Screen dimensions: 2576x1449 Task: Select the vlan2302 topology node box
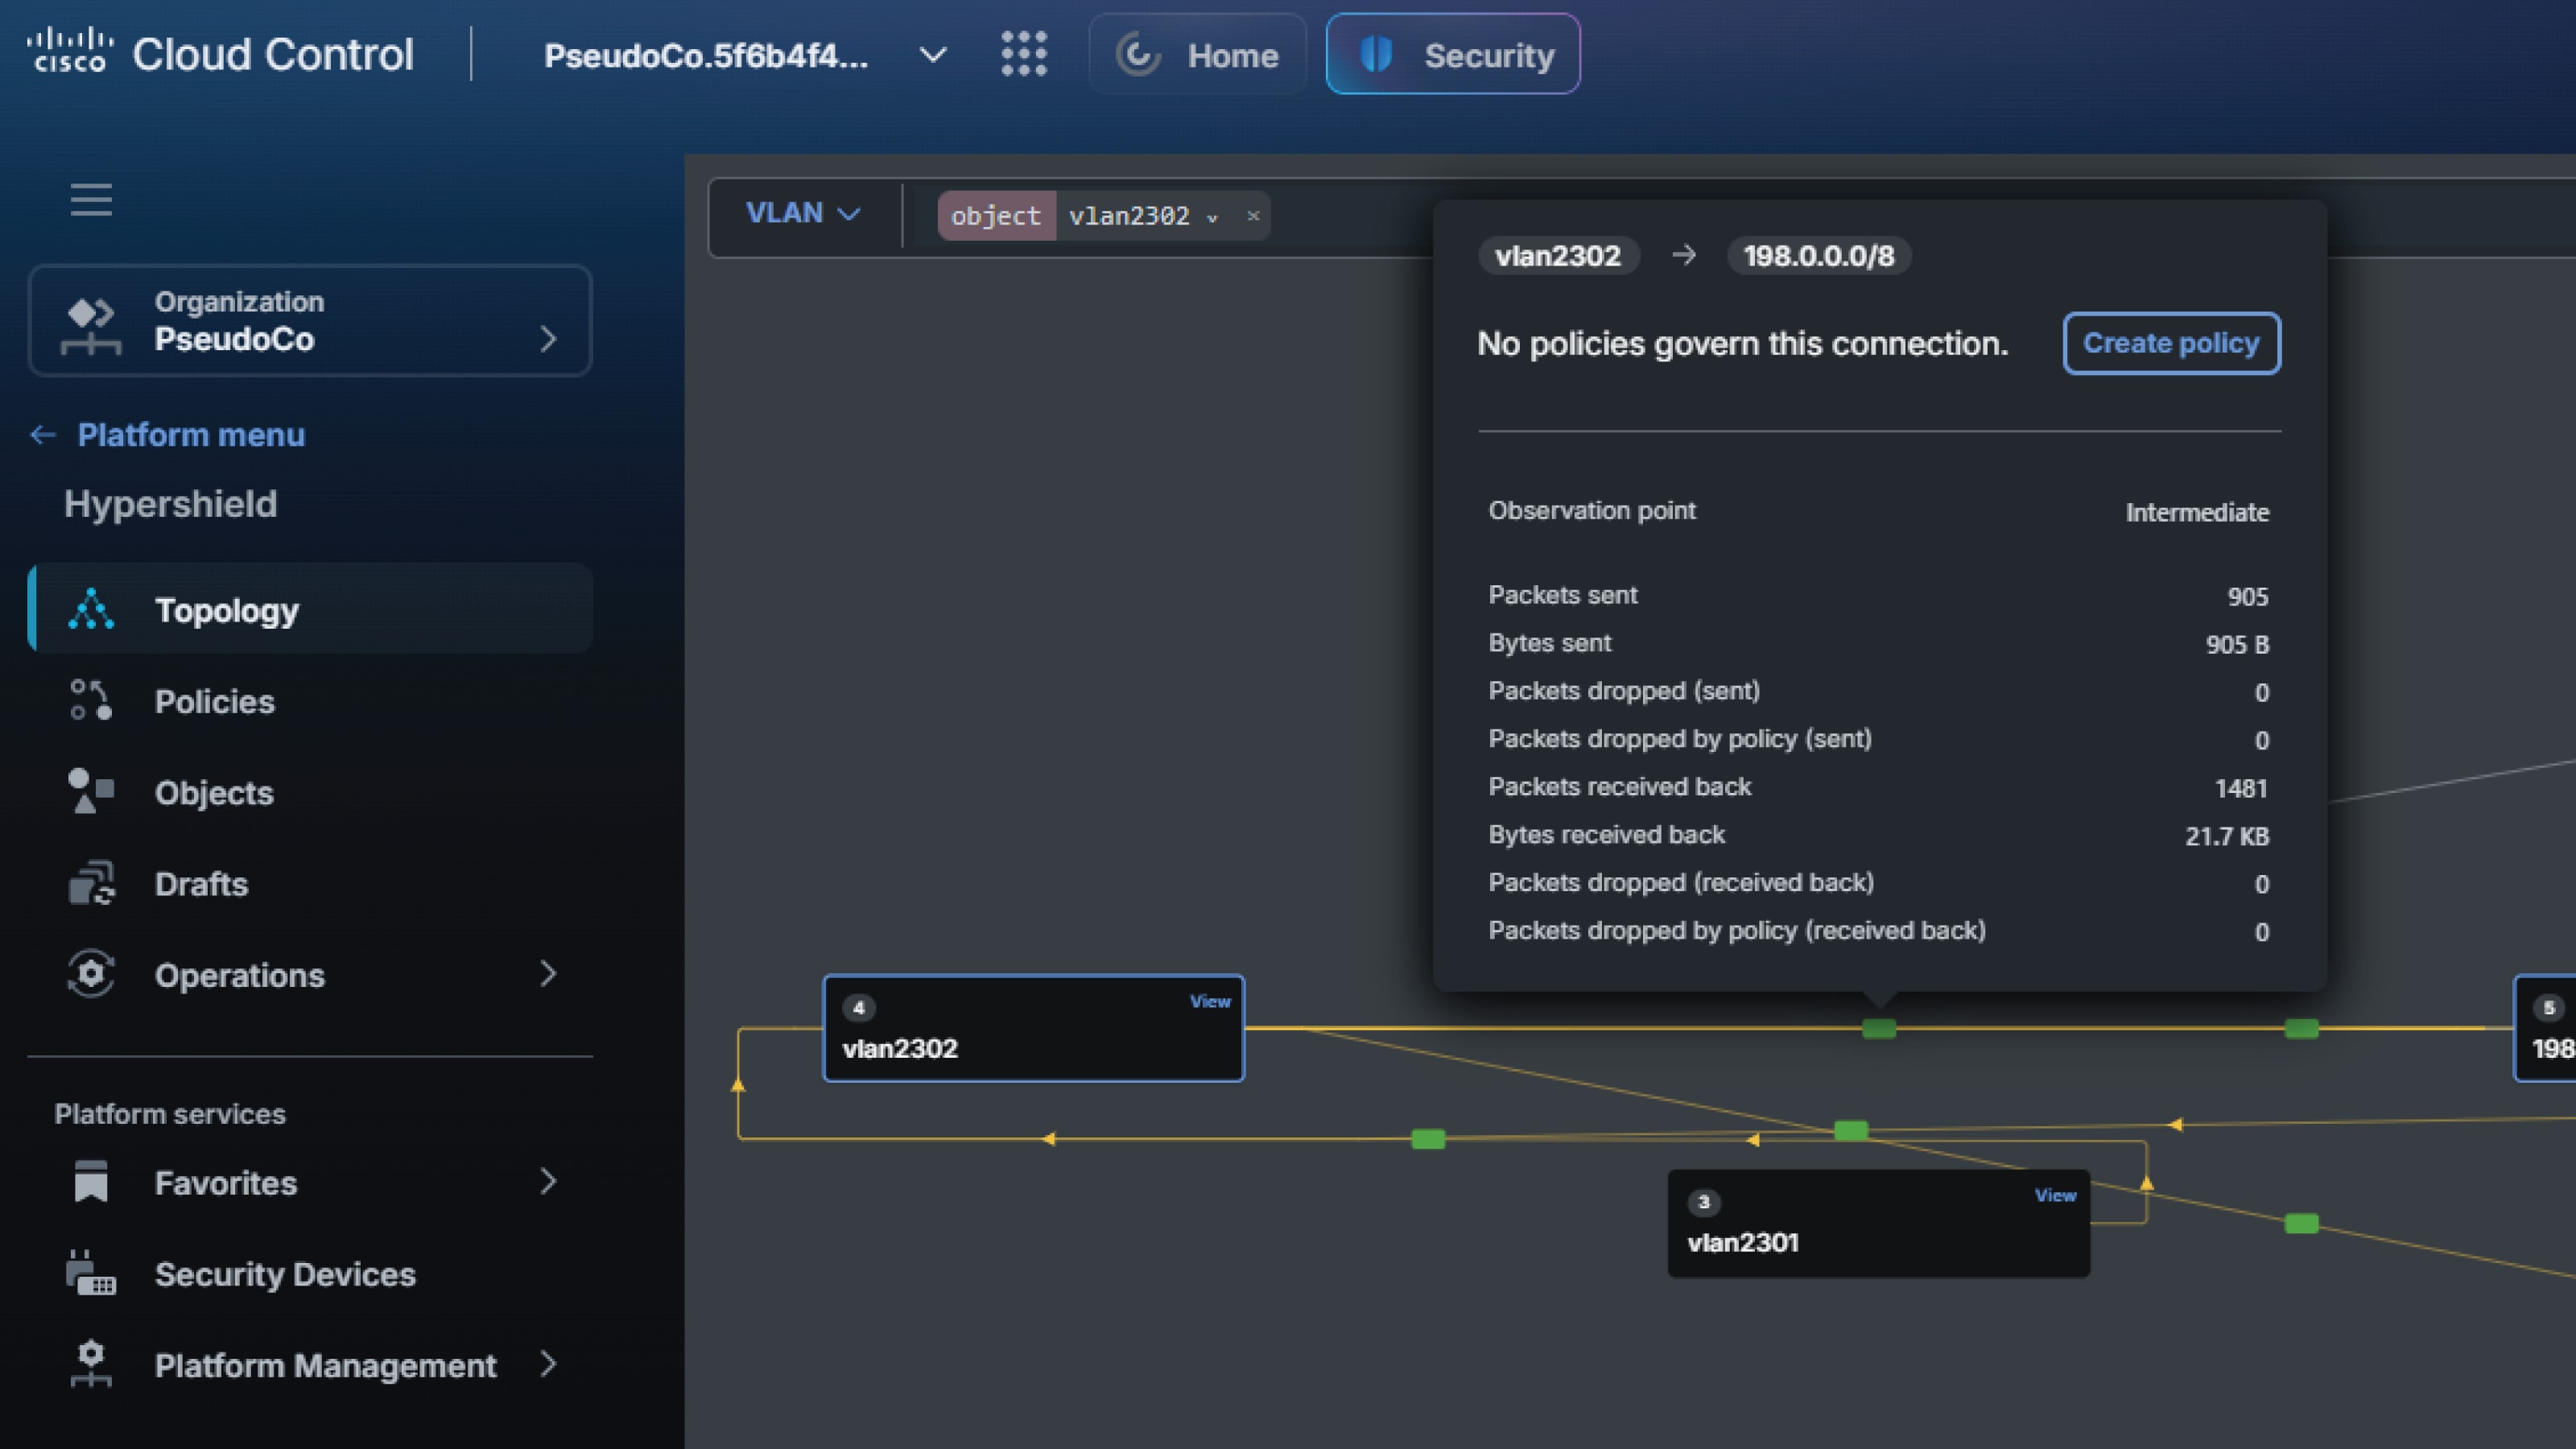(1033, 1028)
